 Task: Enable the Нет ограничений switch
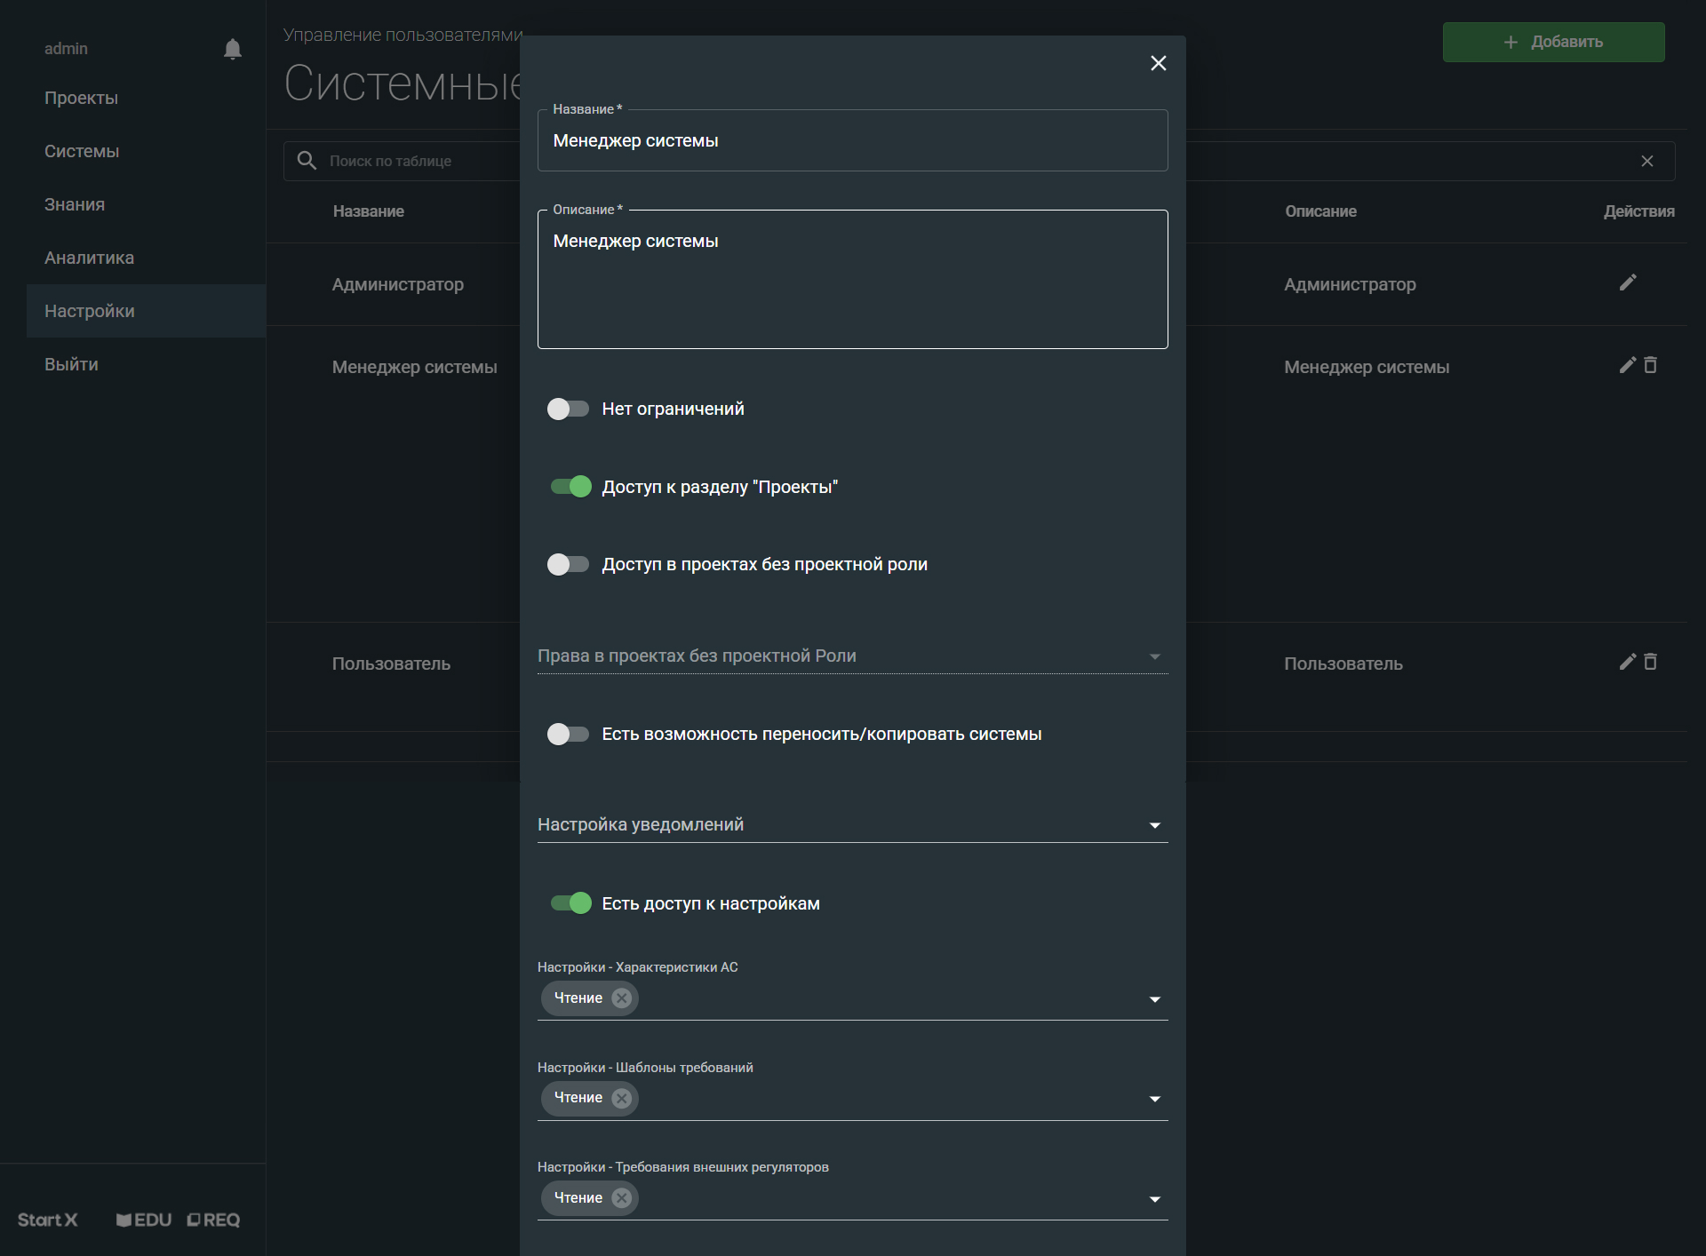tap(569, 409)
